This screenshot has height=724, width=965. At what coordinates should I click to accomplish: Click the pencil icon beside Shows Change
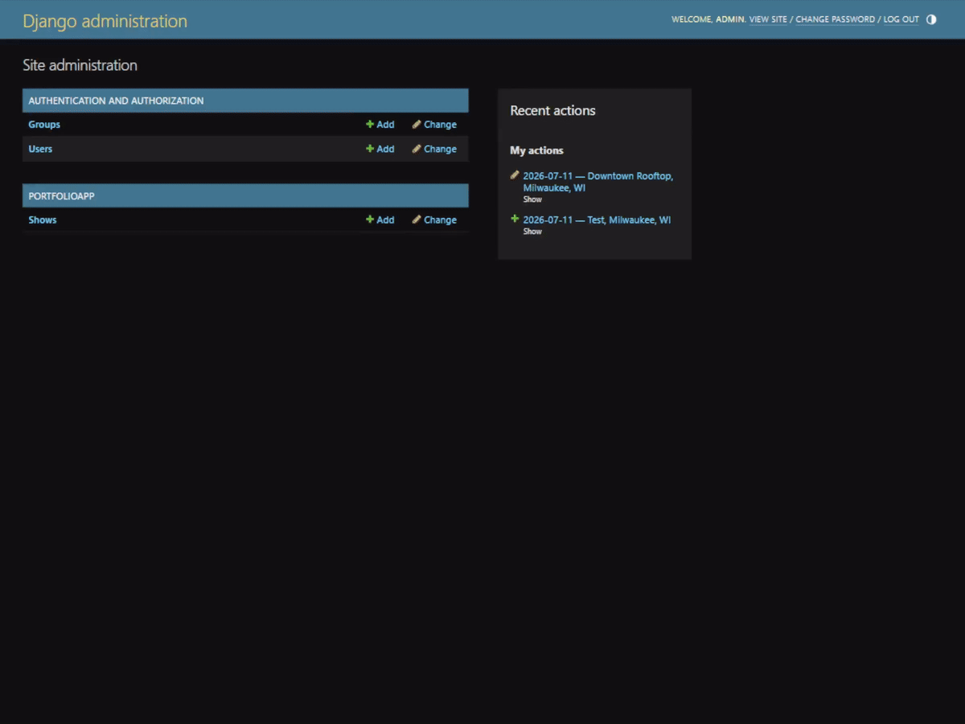pos(417,220)
